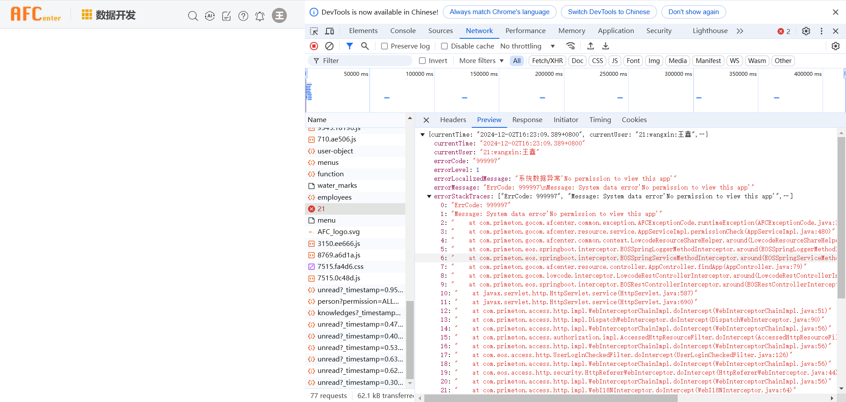The width and height of the screenshot is (846, 402).
Task: Switch to the Console tab
Action: click(x=403, y=31)
